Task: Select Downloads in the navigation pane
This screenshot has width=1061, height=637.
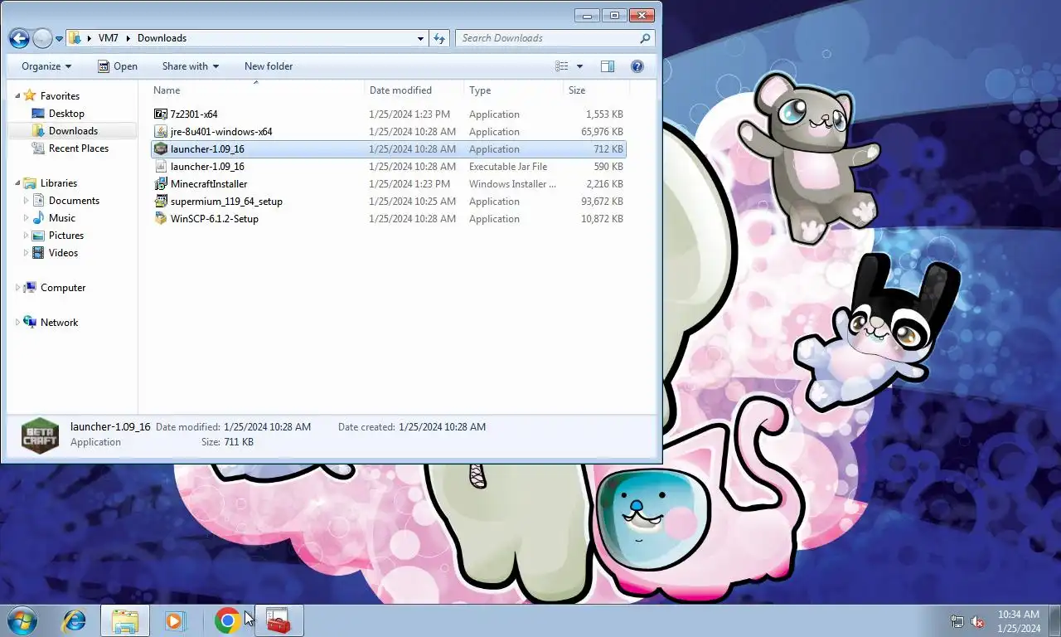Action: coord(73,131)
